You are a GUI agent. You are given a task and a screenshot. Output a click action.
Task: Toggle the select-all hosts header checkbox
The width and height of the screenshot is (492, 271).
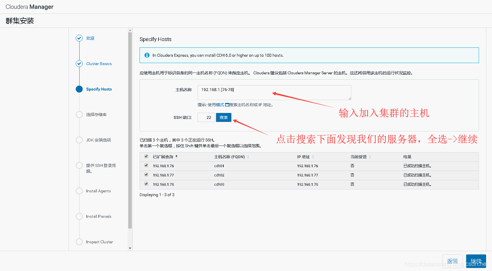(x=146, y=157)
